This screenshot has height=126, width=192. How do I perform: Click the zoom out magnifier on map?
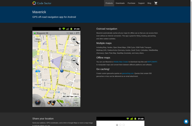[x=75, y=61]
